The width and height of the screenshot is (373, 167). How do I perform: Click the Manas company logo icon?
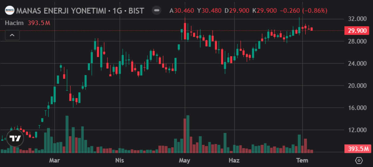coord(10,11)
